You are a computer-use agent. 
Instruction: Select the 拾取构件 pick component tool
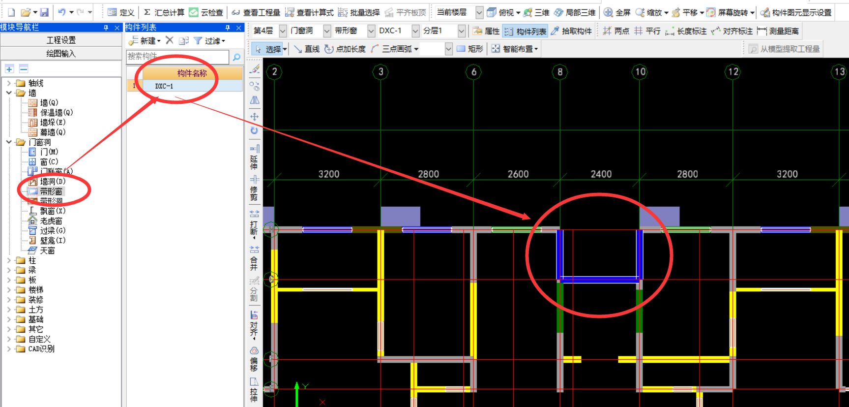point(571,31)
